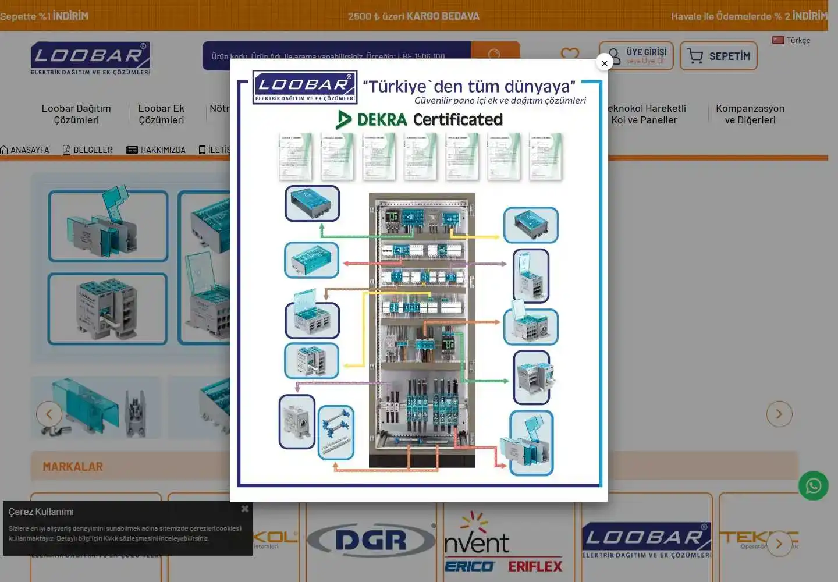The width and height of the screenshot is (838, 582).
Task: Click next arrow on product carousel
Action: 779,414
